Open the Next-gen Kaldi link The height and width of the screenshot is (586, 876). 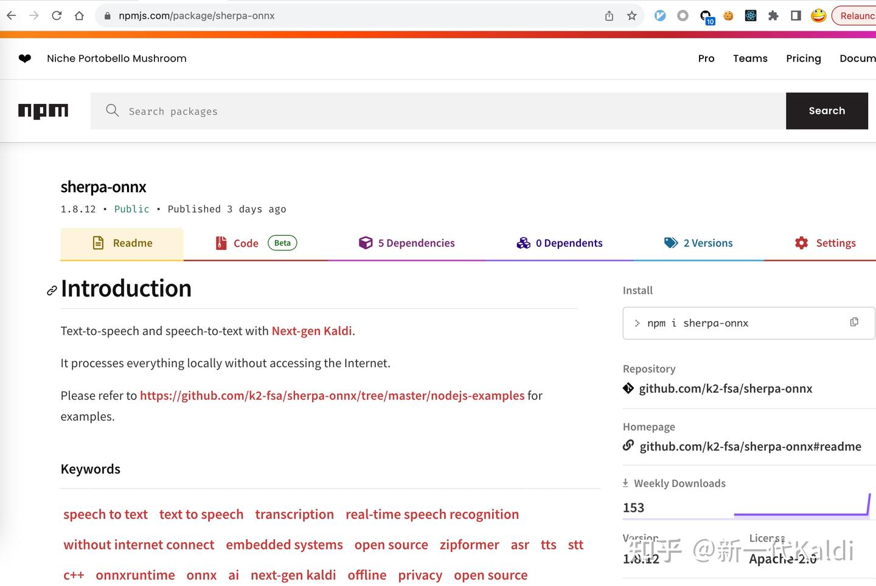click(311, 331)
